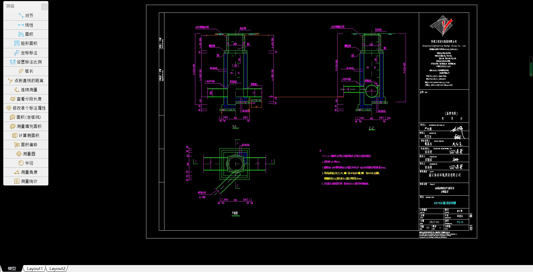
Task: Select the 线性 linear measurement tool
Action: (x=26, y=25)
